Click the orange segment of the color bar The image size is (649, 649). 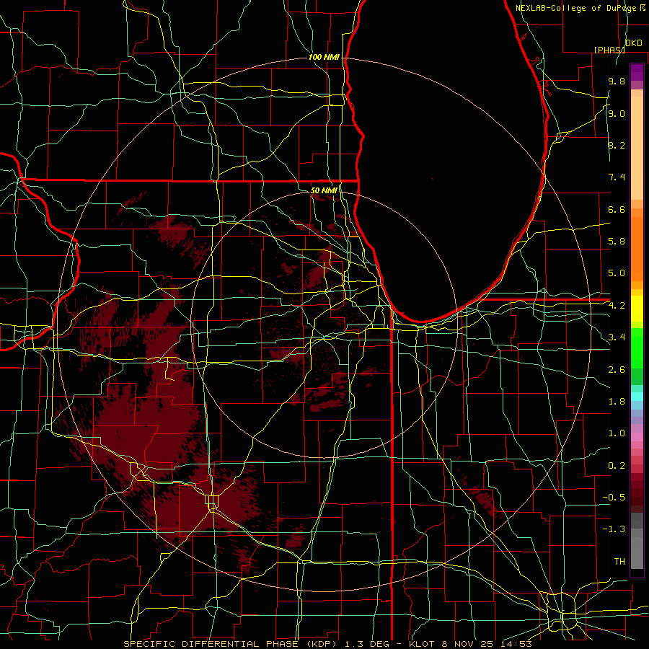[x=637, y=248]
